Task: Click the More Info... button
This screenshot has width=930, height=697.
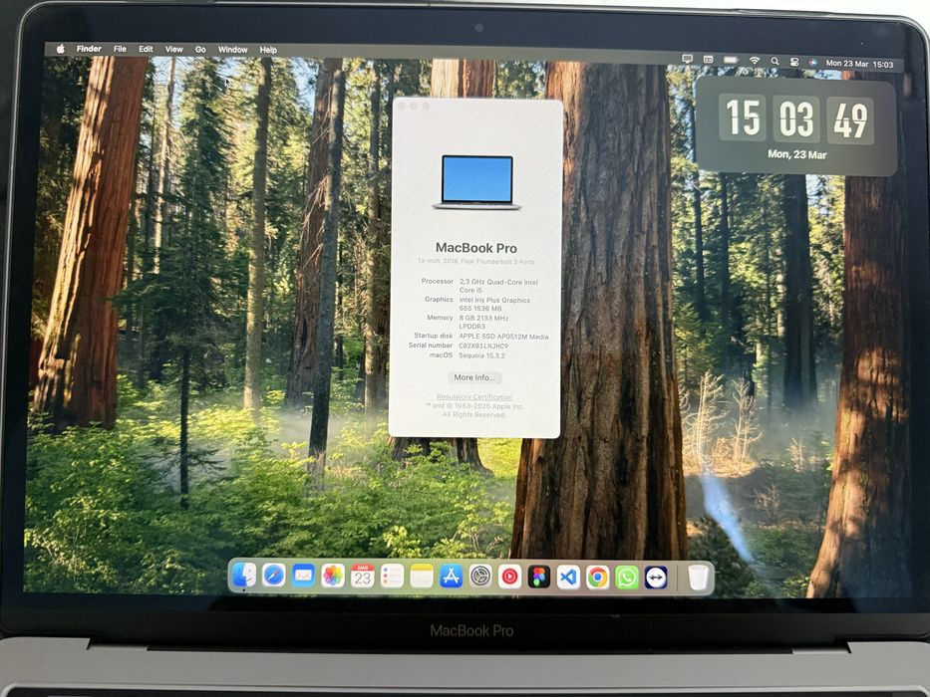Action: pos(474,377)
